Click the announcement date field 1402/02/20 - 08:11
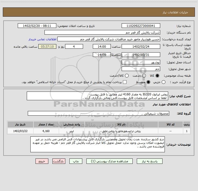The width and height of the screenshot is (198, 191). [37, 26]
